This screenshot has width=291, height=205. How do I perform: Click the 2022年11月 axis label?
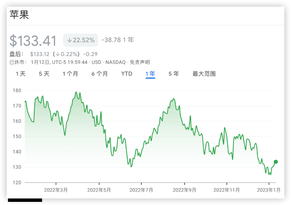pos(226,190)
